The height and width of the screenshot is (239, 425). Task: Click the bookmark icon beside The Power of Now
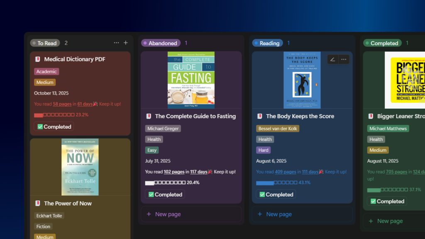coord(37,203)
